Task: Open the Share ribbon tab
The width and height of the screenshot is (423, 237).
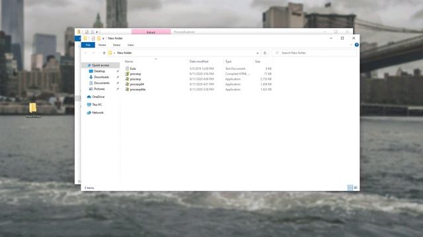Action: pyautogui.click(x=116, y=45)
